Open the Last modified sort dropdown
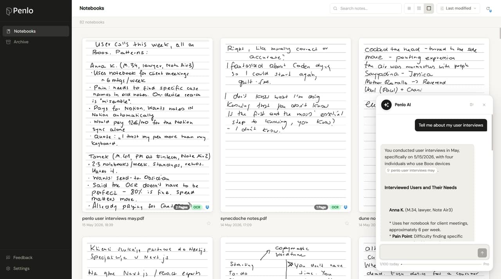The image size is (501, 279). point(458,8)
